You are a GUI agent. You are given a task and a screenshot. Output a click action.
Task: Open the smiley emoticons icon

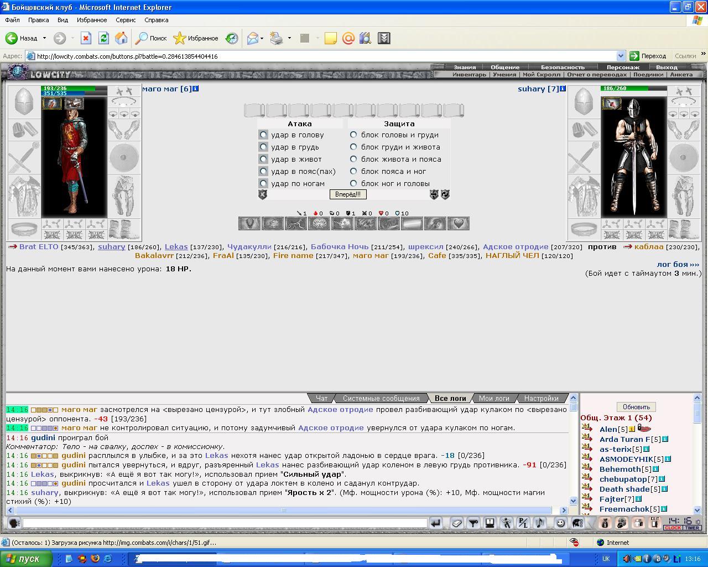coord(560,523)
